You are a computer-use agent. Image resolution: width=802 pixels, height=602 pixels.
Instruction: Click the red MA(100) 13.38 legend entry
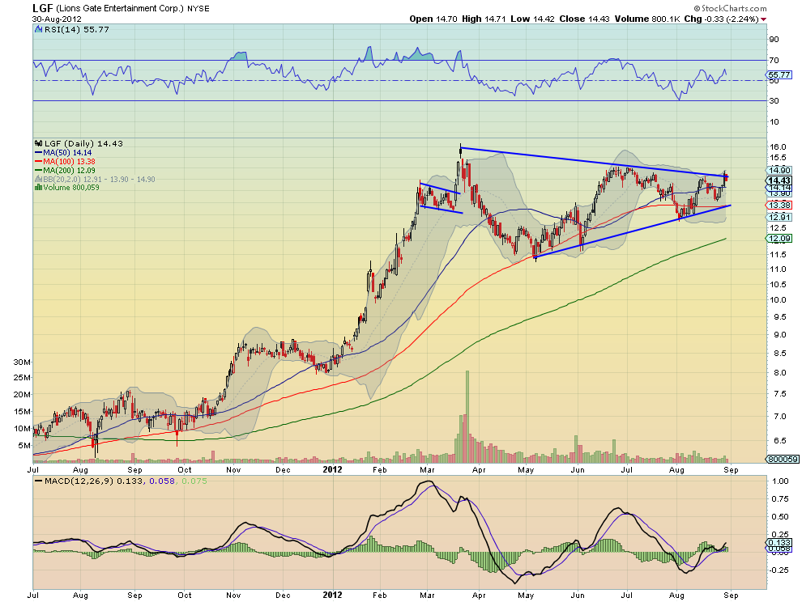click(68, 160)
